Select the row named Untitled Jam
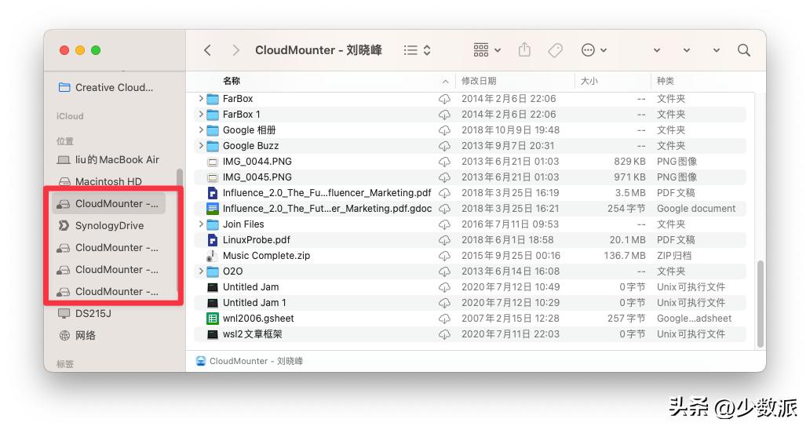 pyautogui.click(x=470, y=287)
